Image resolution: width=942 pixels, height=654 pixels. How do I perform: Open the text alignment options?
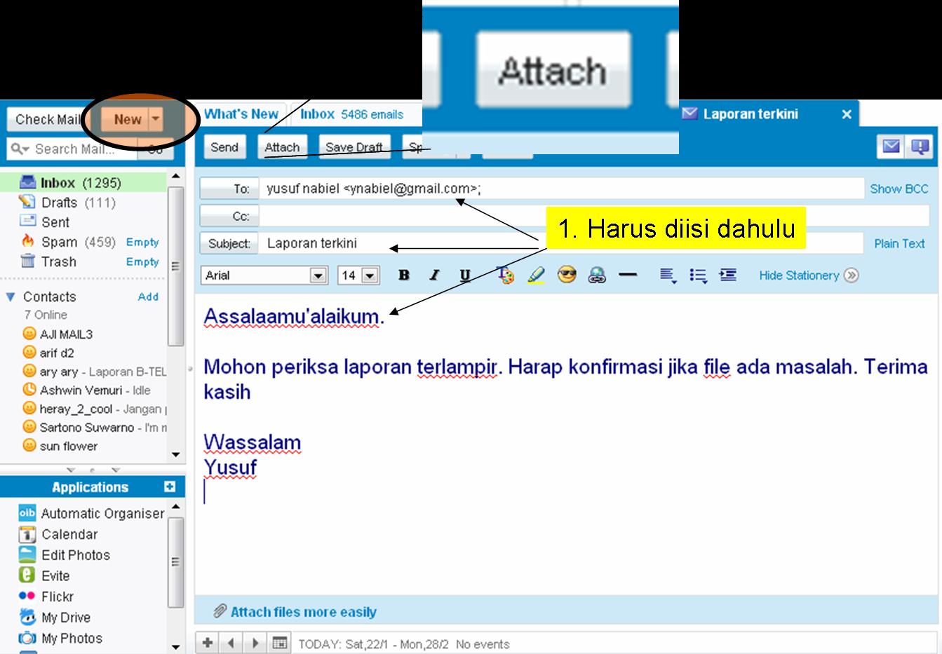coord(666,275)
